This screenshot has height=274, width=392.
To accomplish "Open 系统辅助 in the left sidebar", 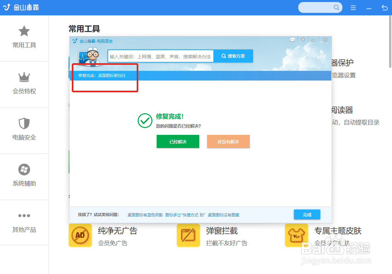I will tap(24, 177).
